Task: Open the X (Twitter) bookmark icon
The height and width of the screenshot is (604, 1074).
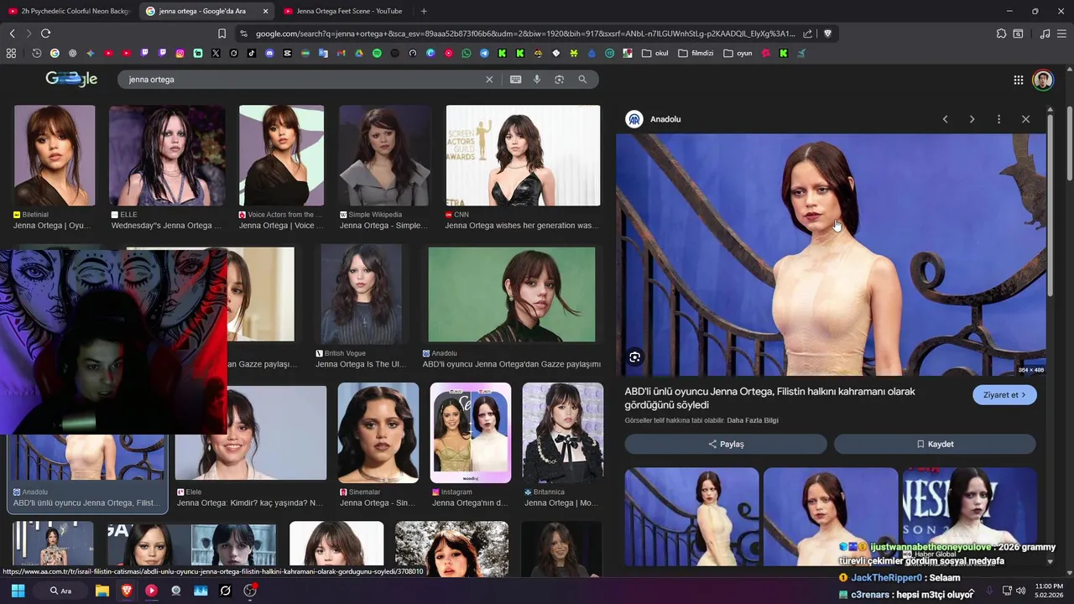Action: point(216,53)
